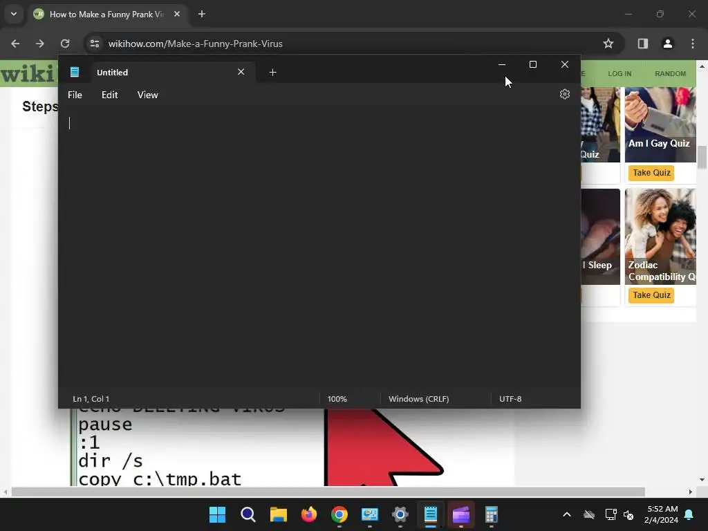Open the Edit menu in Notepad
Viewport: 708px width, 531px height.
(110, 95)
